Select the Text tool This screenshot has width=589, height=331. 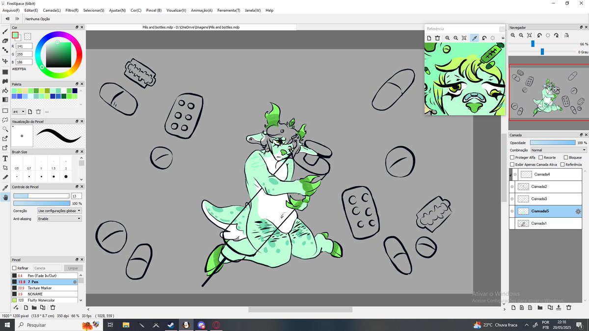[5, 158]
